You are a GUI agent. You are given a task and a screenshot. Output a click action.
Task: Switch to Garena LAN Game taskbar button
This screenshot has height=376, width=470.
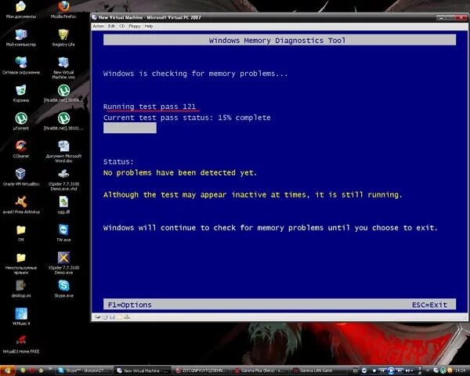pos(320,371)
